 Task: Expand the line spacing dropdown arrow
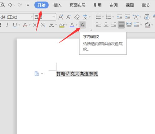[141, 25]
